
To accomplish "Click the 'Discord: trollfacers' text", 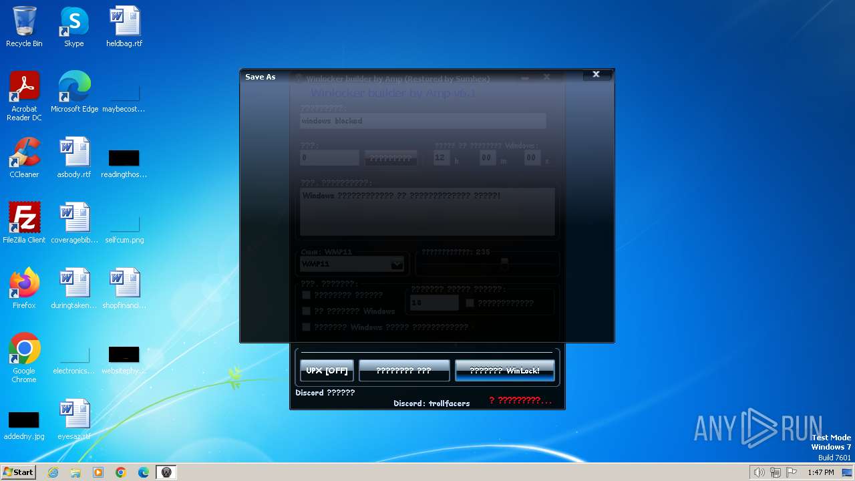I will pos(432,404).
